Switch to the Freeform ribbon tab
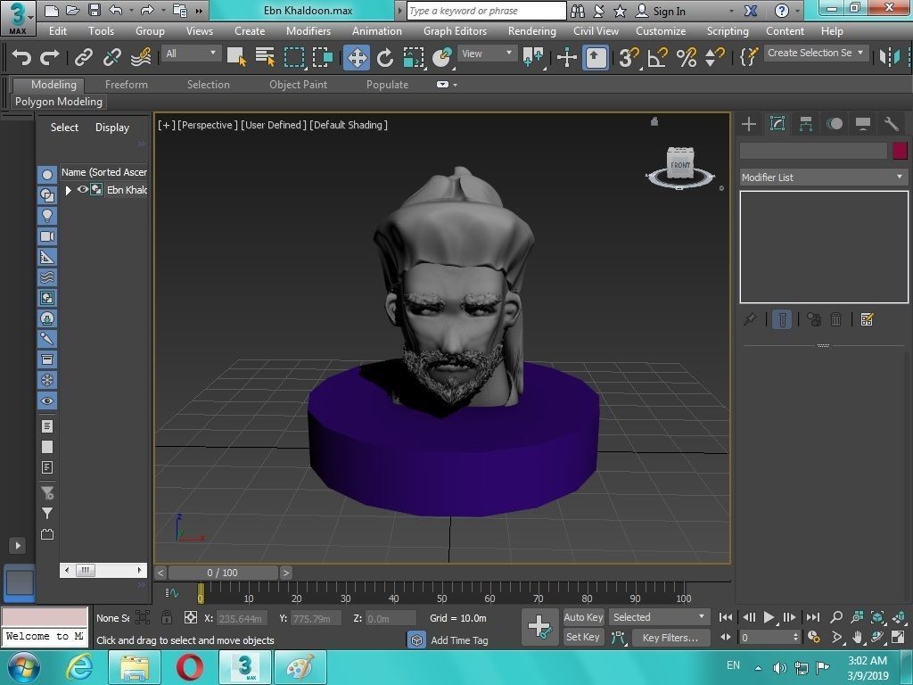Image resolution: width=913 pixels, height=685 pixels. click(127, 85)
